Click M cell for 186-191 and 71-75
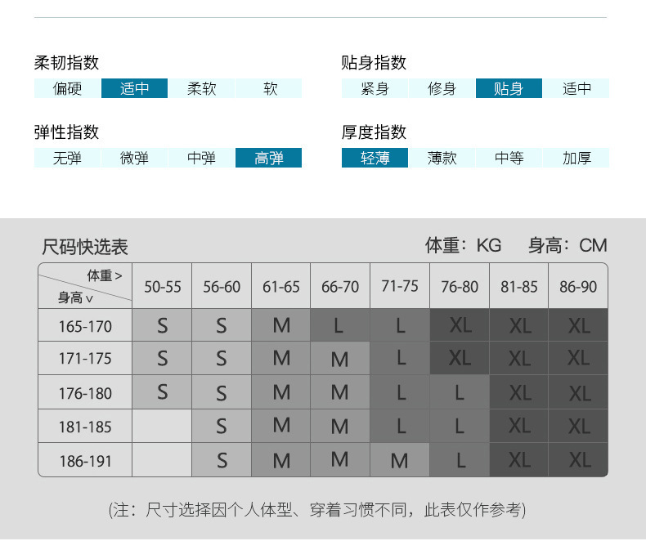 pos(399,460)
